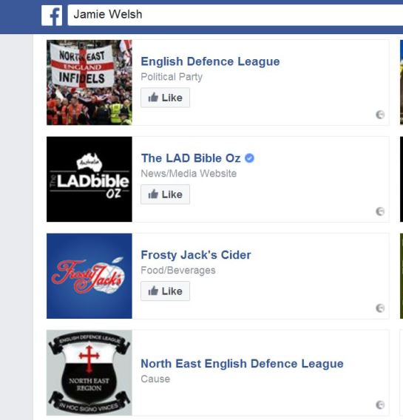Open the Frosty Jack's apple logo thumbnail
The height and width of the screenshot is (420, 403).
(89, 276)
